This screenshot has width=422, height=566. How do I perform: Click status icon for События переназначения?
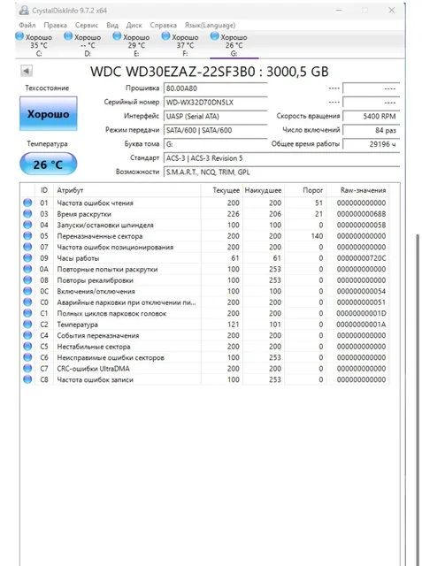[27, 335]
